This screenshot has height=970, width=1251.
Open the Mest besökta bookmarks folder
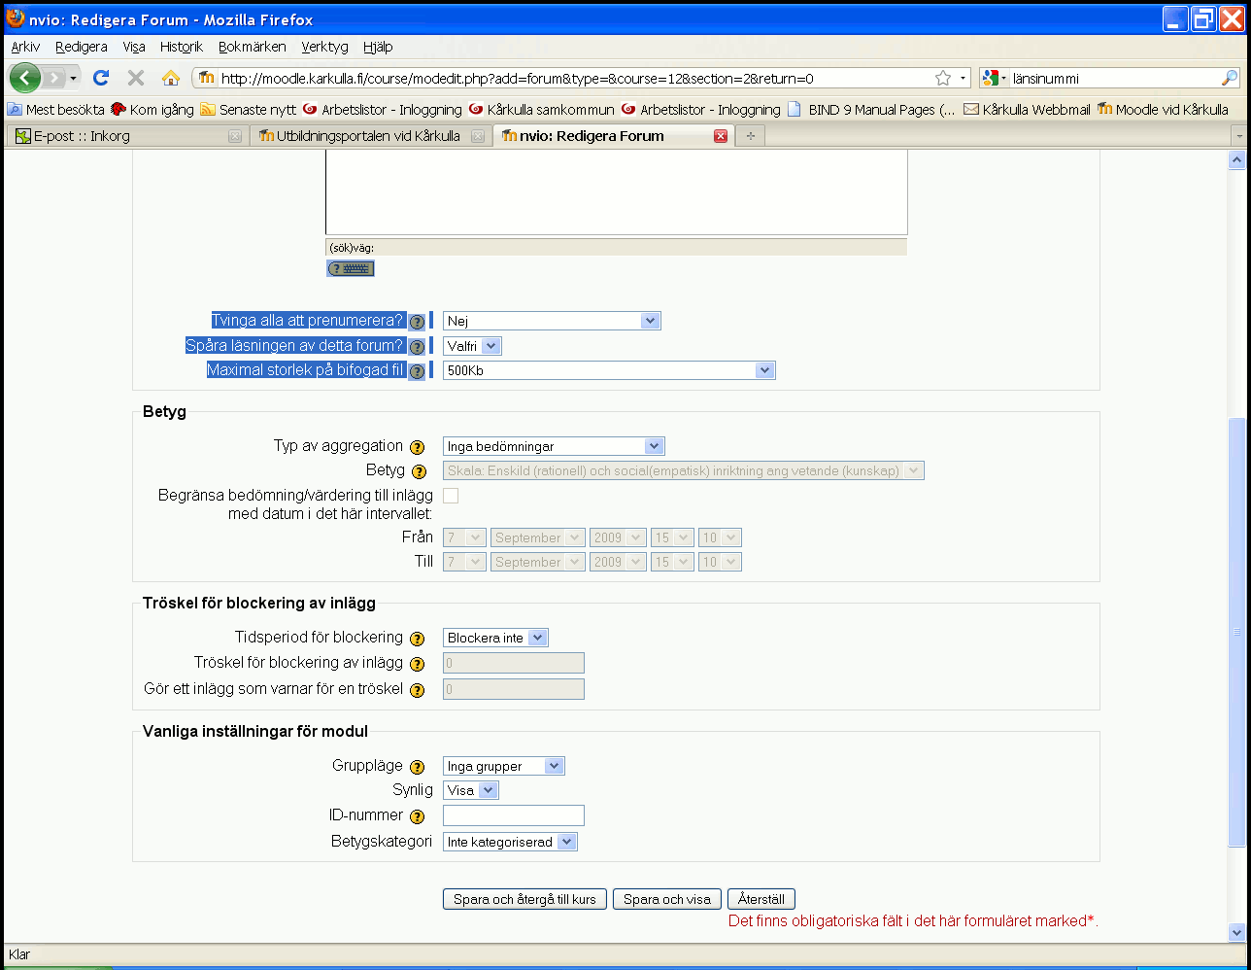(x=56, y=110)
